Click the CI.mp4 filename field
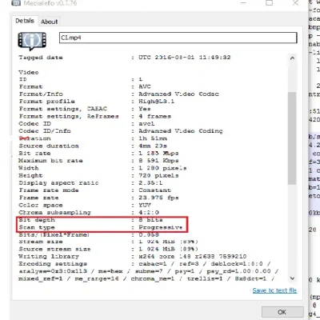 [x=178, y=38]
